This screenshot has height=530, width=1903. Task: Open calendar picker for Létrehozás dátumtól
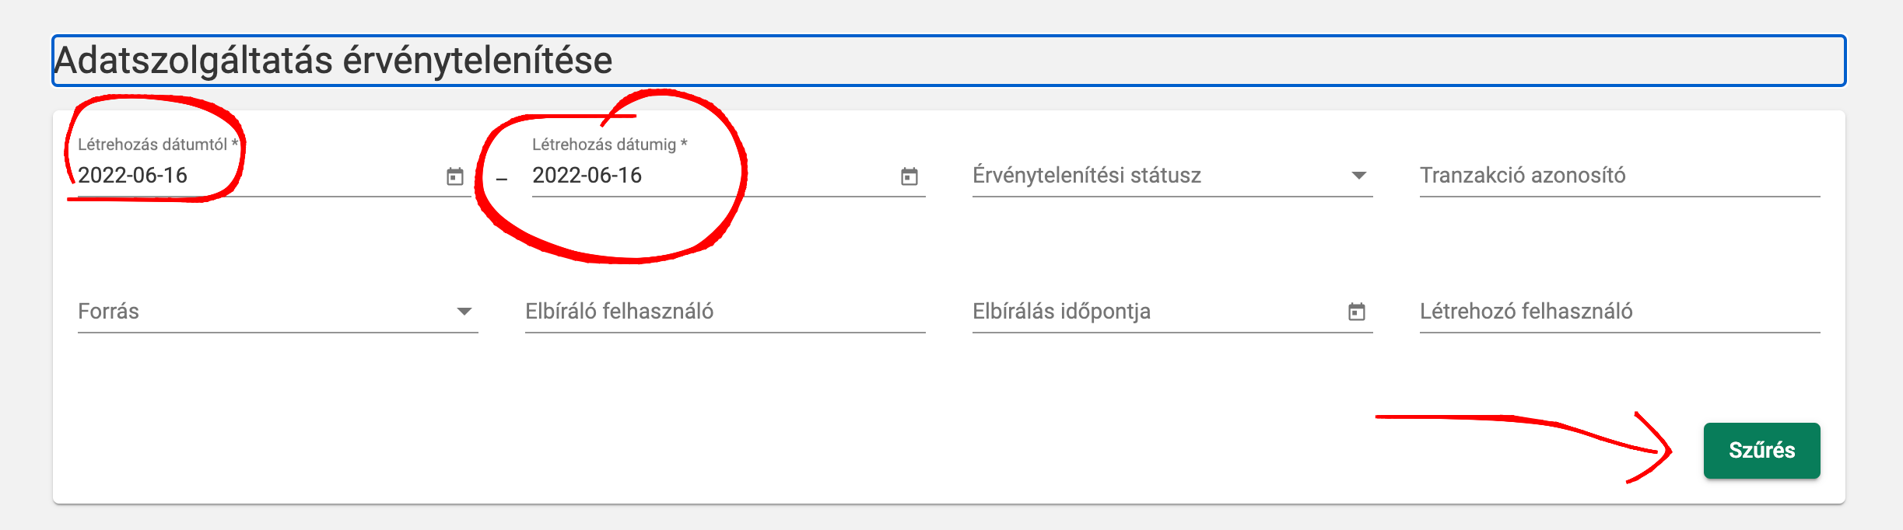click(x=455, y=176)
